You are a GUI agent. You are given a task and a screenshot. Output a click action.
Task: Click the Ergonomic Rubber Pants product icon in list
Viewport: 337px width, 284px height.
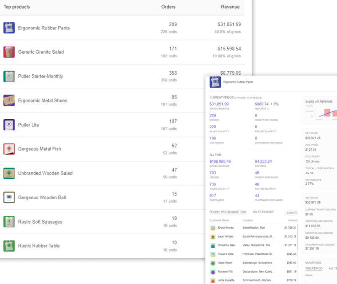9,28
